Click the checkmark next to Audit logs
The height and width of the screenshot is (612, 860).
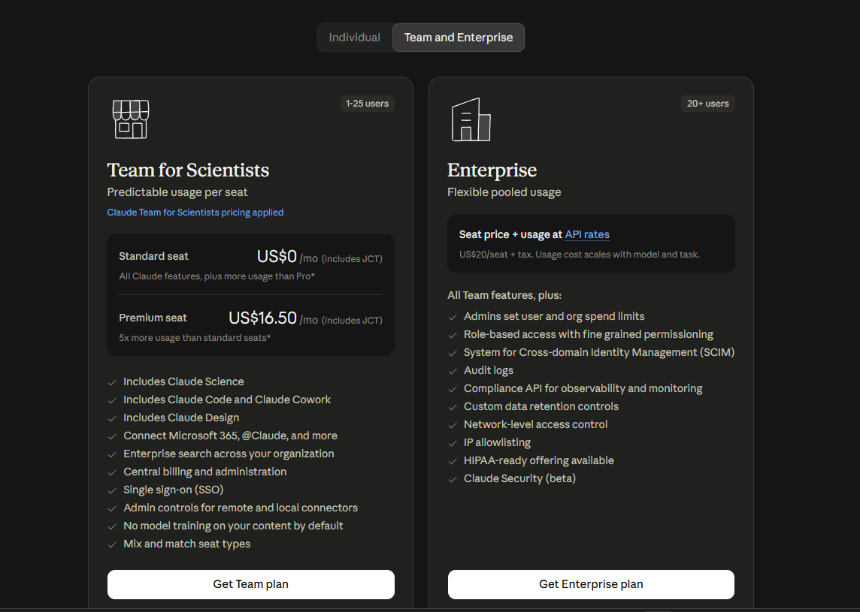[x=453, y=372]
